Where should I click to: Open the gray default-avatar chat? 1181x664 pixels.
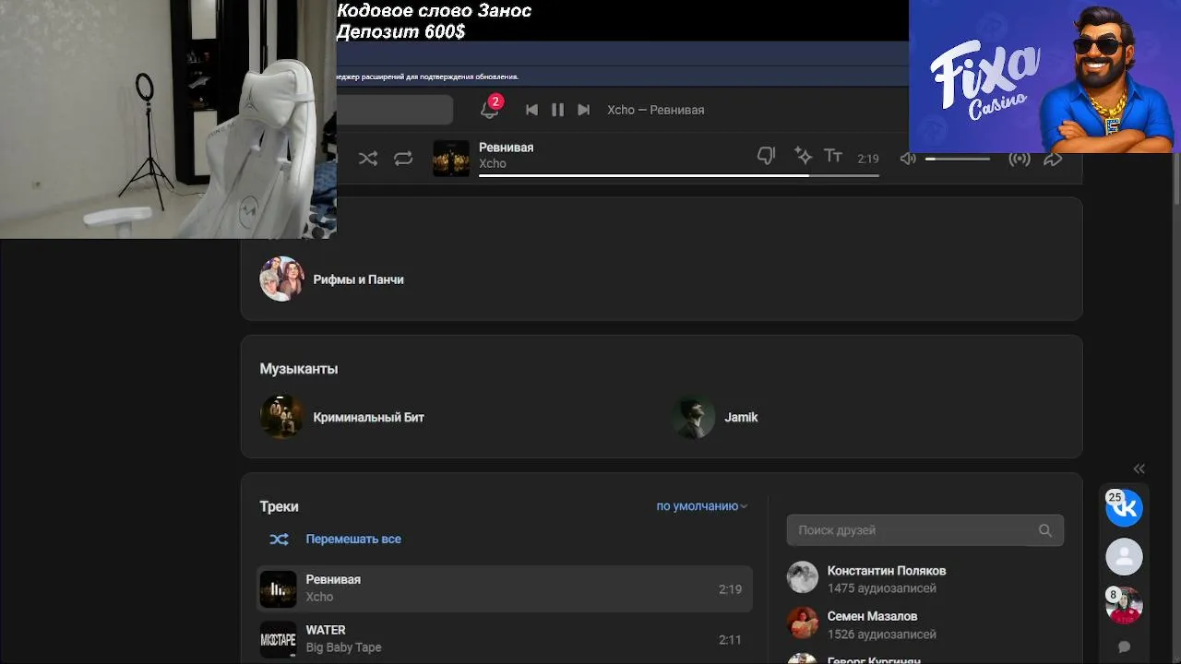coord(1124,557)
